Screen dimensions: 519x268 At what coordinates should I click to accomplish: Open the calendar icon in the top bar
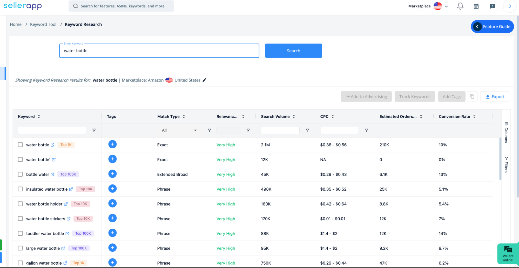476,6
